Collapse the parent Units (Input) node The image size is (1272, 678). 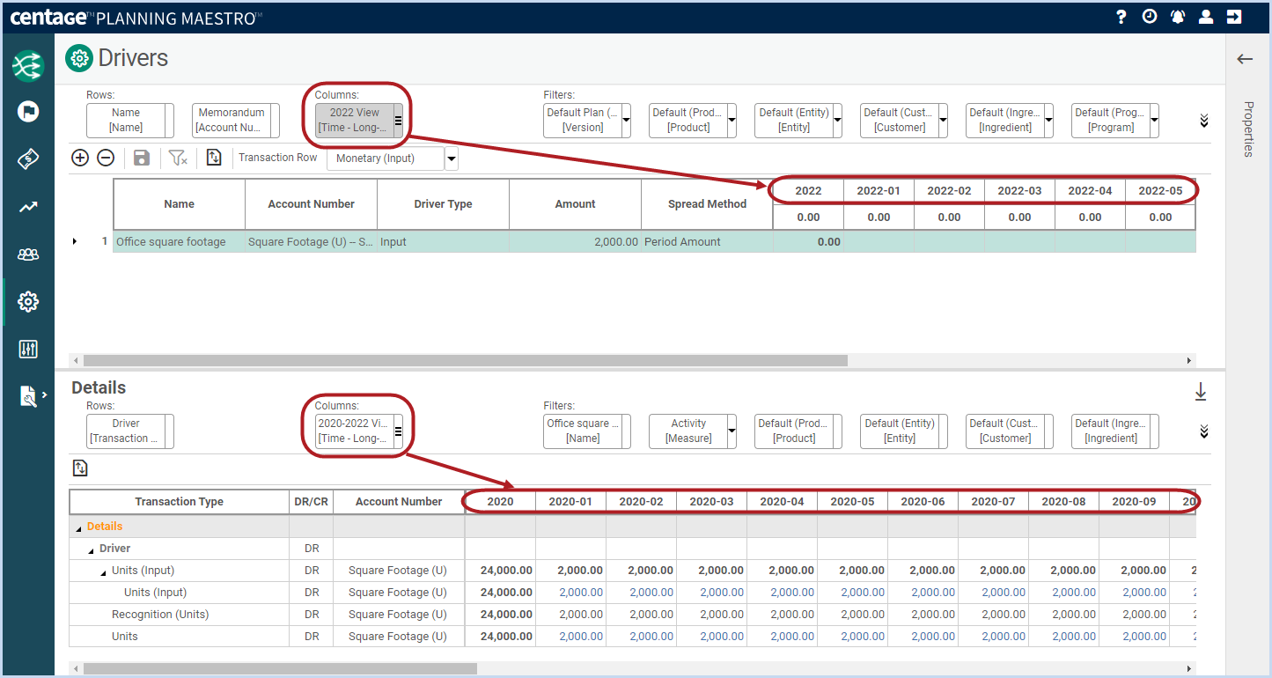[x=103, y=571]
